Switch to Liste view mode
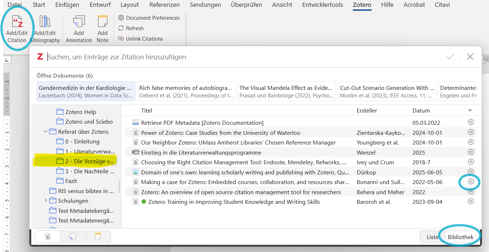Image resolution: width=489 pixels, height=252 pixels. click(432, 237)
